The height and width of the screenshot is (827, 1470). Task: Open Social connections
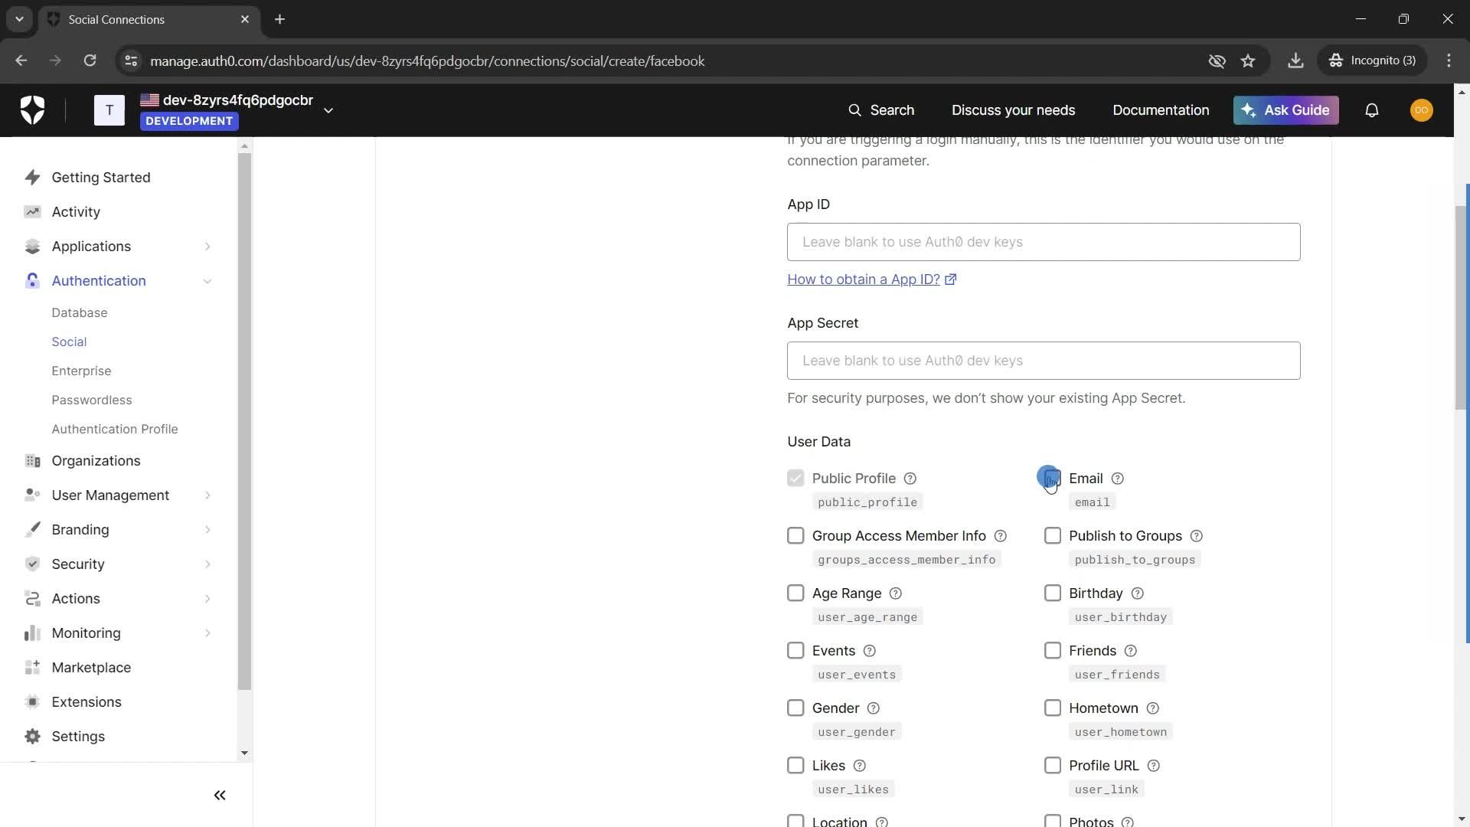tap(69, 342)
